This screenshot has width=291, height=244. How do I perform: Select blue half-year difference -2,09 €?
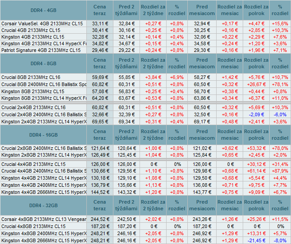click(256, 114)
